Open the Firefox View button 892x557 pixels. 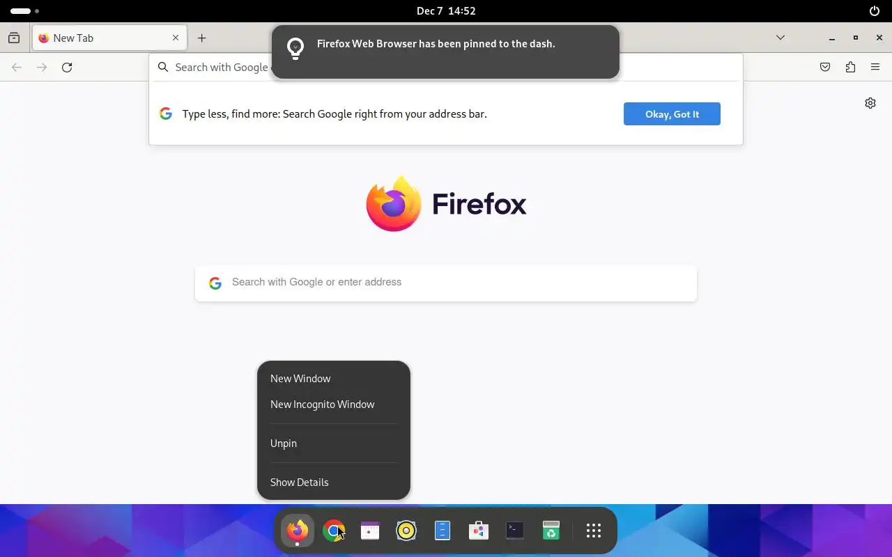tap(14, 38)
